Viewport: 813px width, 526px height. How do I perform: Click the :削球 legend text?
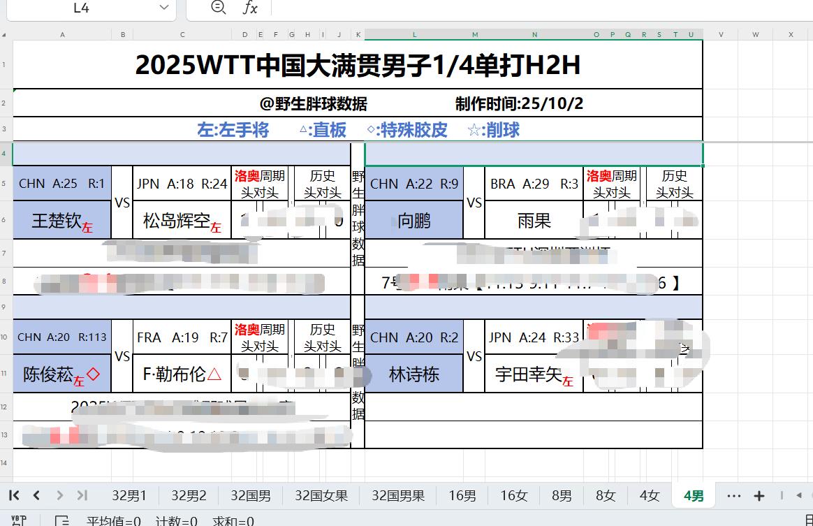point(494,130)
